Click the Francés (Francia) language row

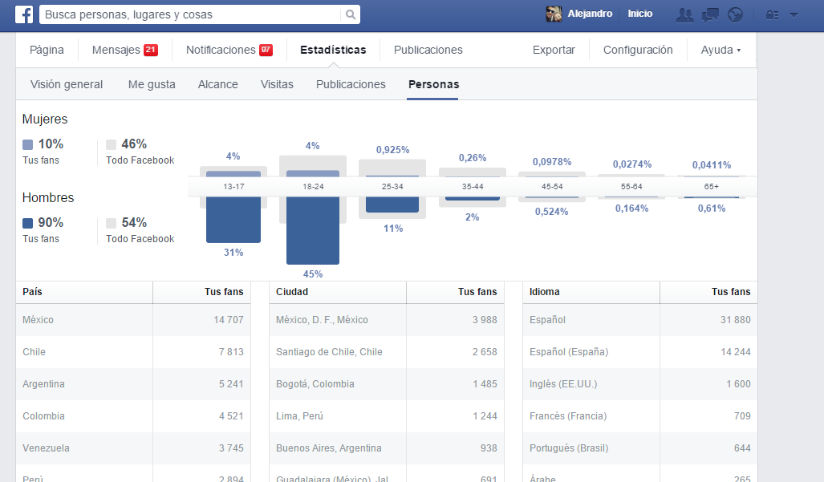click(640, 416)
